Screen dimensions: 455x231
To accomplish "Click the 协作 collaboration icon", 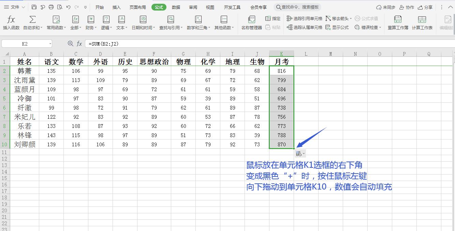I will tap(406, 7).
